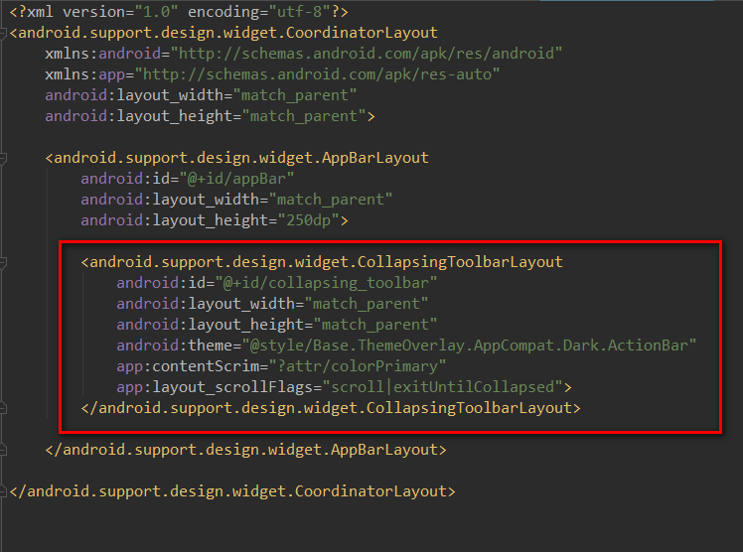Collapse the opening CollapsingToolbarLayout tag fold marker
This screenshot has height=552, width=743.
coord(2,263)
